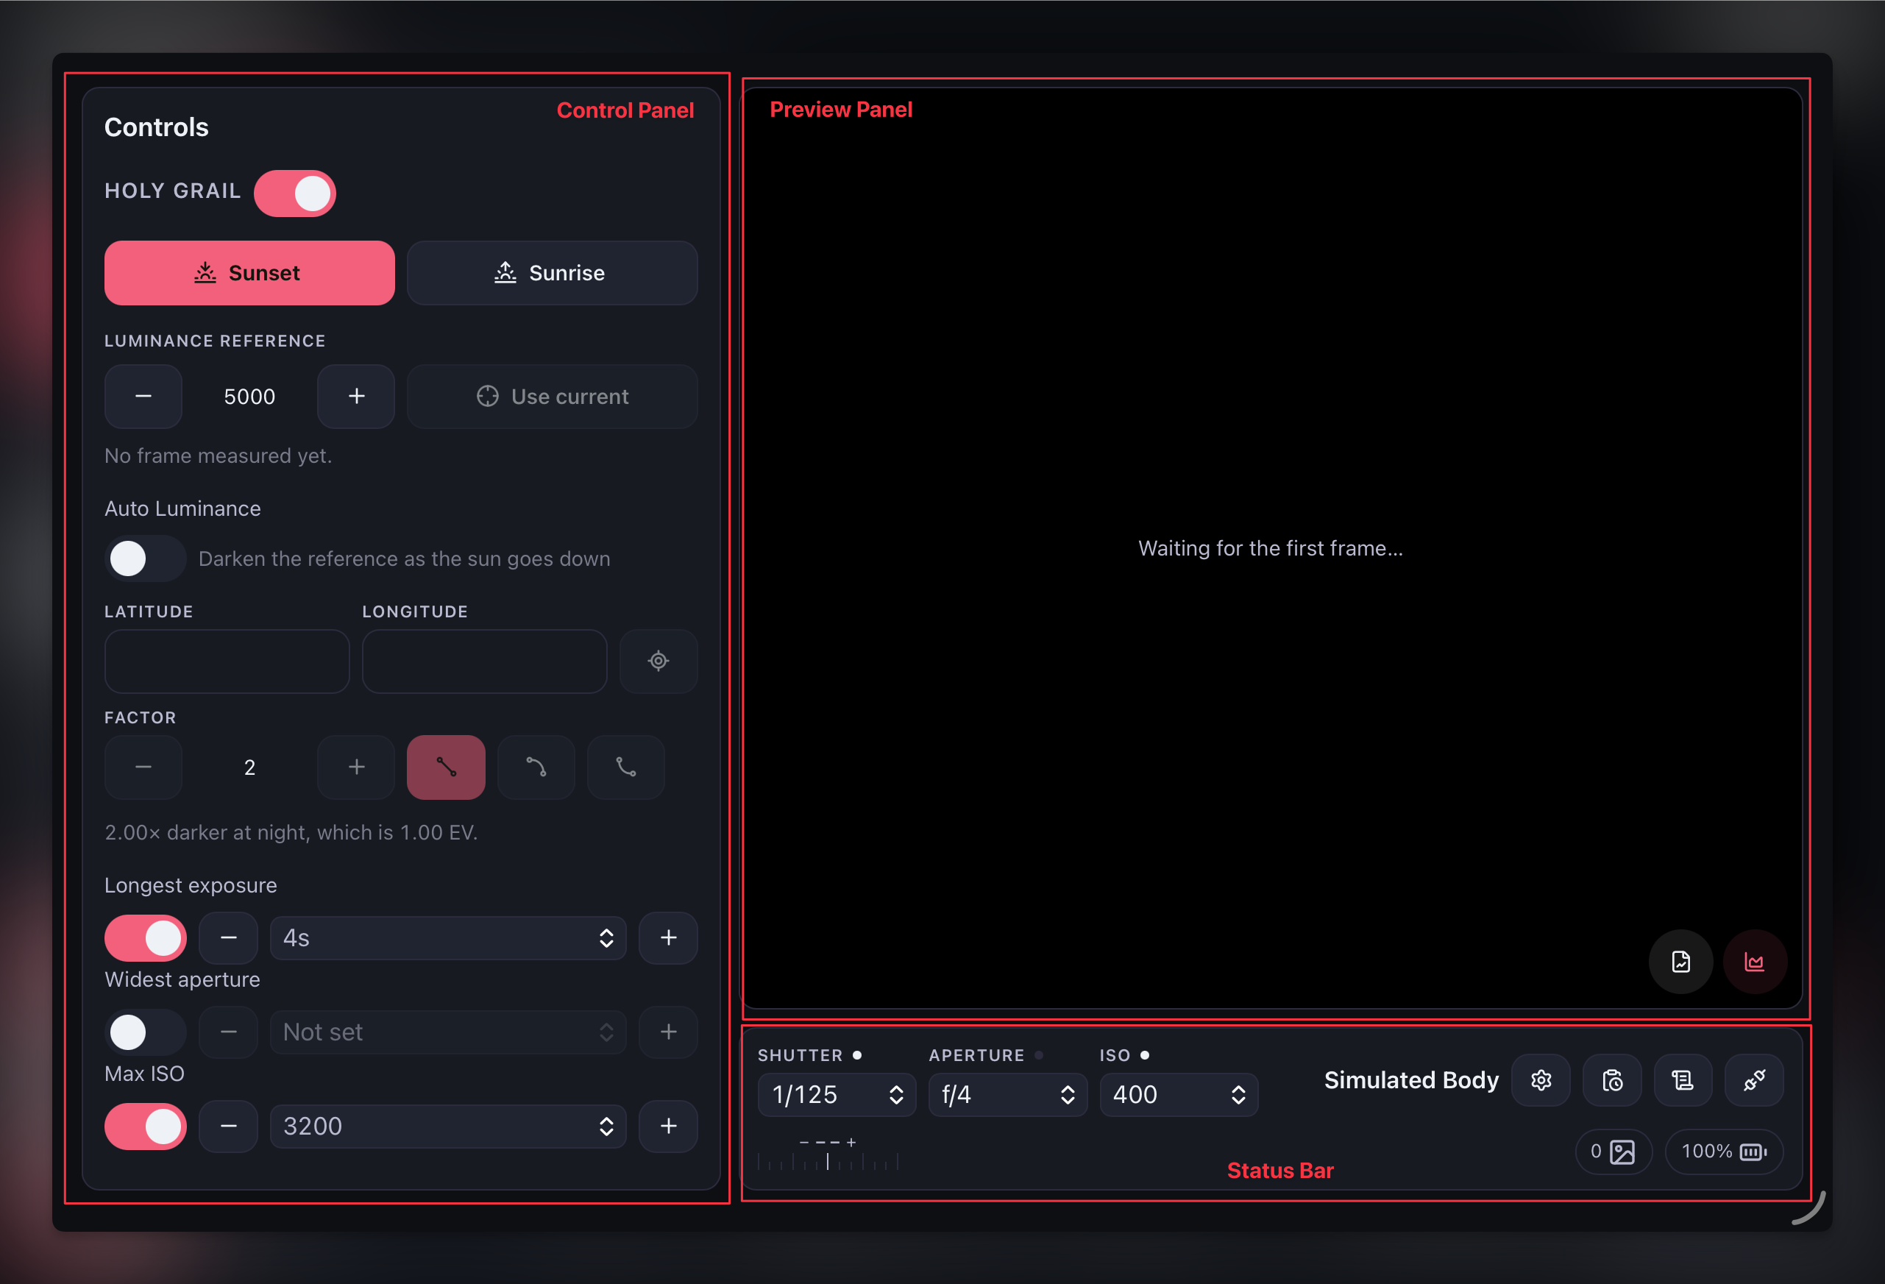Enable the Auto Luminance toggle

click(x=145, y=559)
